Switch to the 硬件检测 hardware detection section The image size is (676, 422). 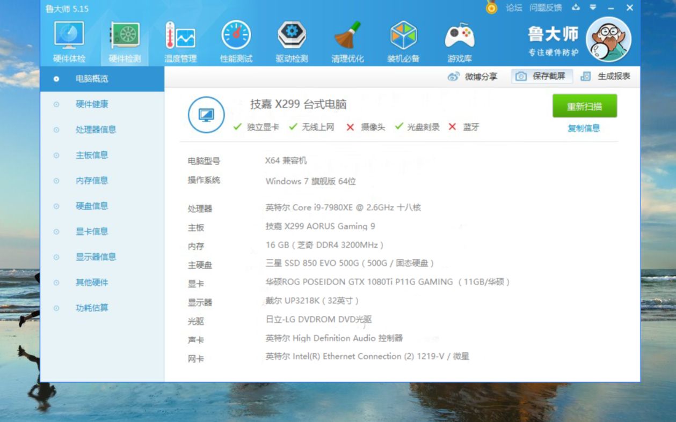click(x=125, y=42)
